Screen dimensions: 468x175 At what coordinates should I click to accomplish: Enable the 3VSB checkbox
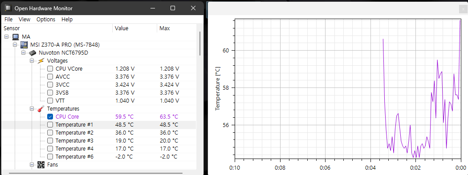pos(50,93)
